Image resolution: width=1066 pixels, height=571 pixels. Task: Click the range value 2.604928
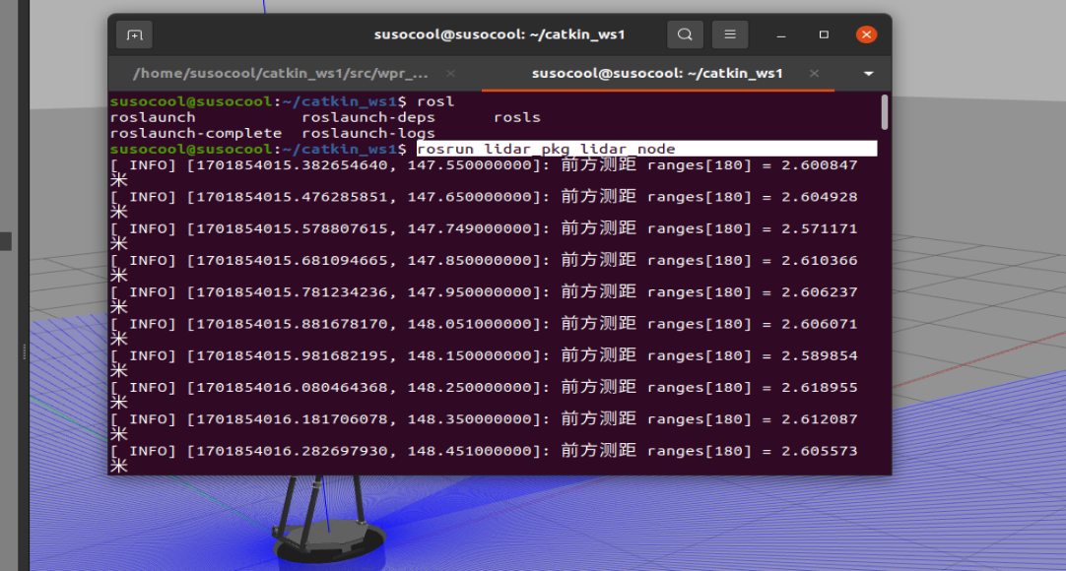pos(820,197)
